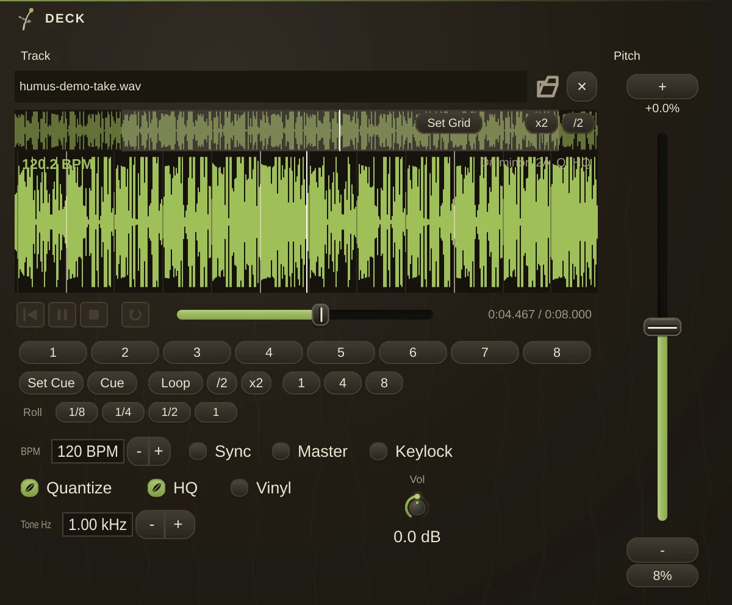Viewport: 732px width, 605px height.
Task: Trigger hot cue 1
Action: click(53, 353)
